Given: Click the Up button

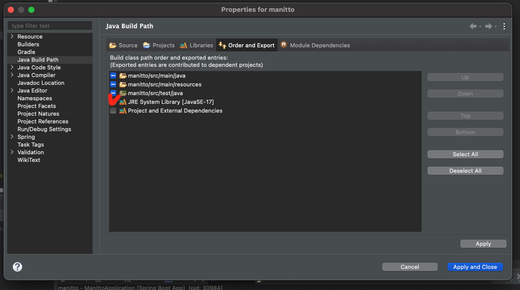Looking at the screenshot, I should 465,77.
